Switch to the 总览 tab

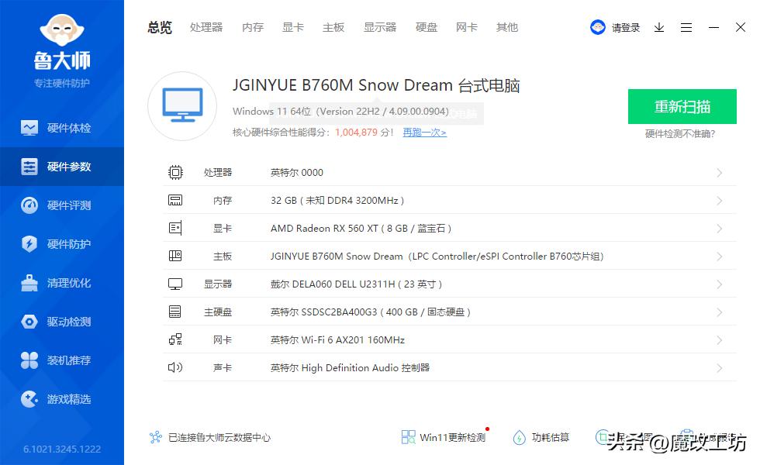pyautogui.click(x=159, y=27)
